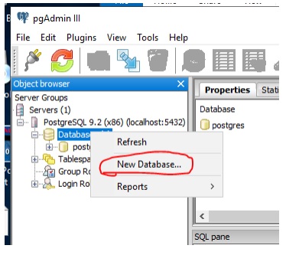Click the SQL pane title bar
This screenshot has height=278, width=299.
click(x=235, y=237)
